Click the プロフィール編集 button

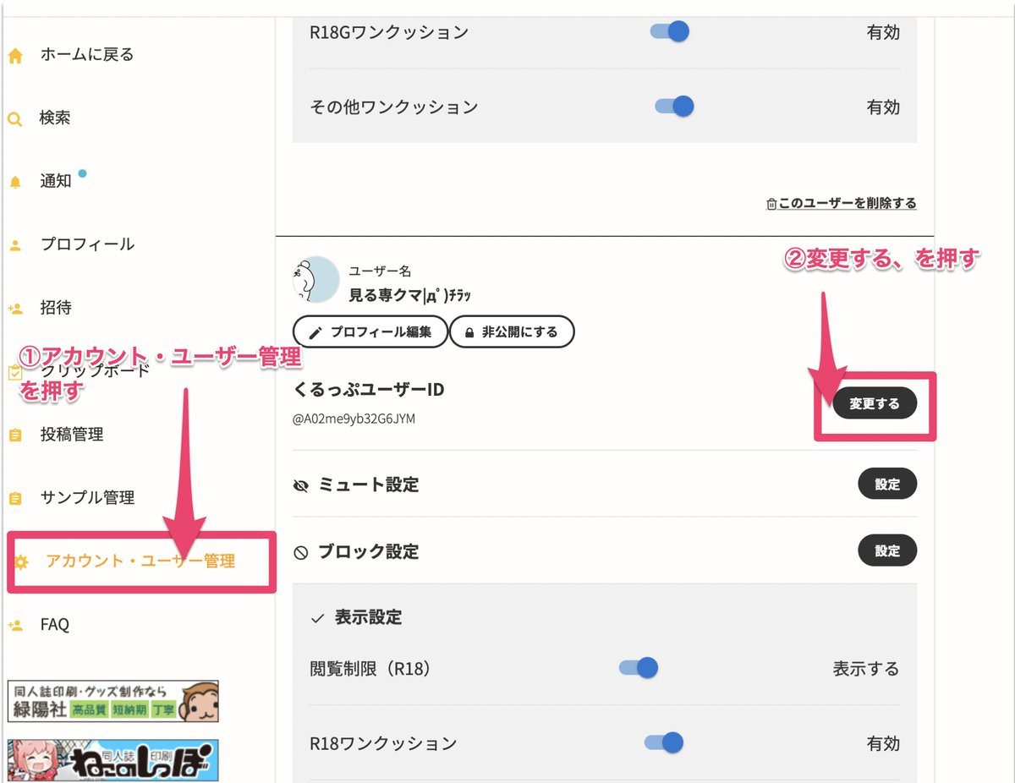370,332
